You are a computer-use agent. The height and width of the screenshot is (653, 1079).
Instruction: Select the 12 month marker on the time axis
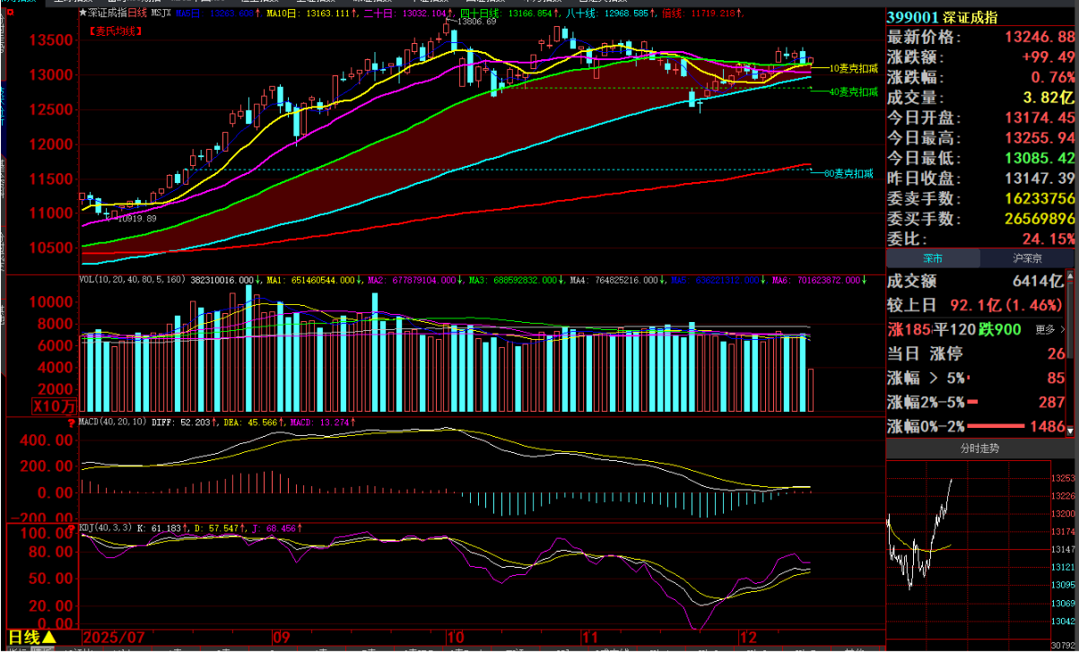pyautogui.click(x=747, y=637)
